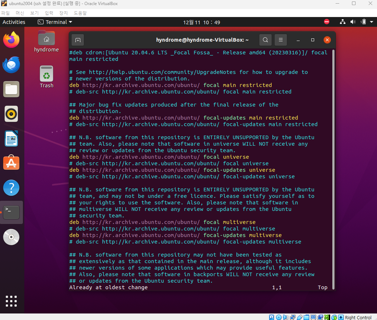
Task: Click the red Do Not Disturb indicator icon
Action: [x=327, y=22]
